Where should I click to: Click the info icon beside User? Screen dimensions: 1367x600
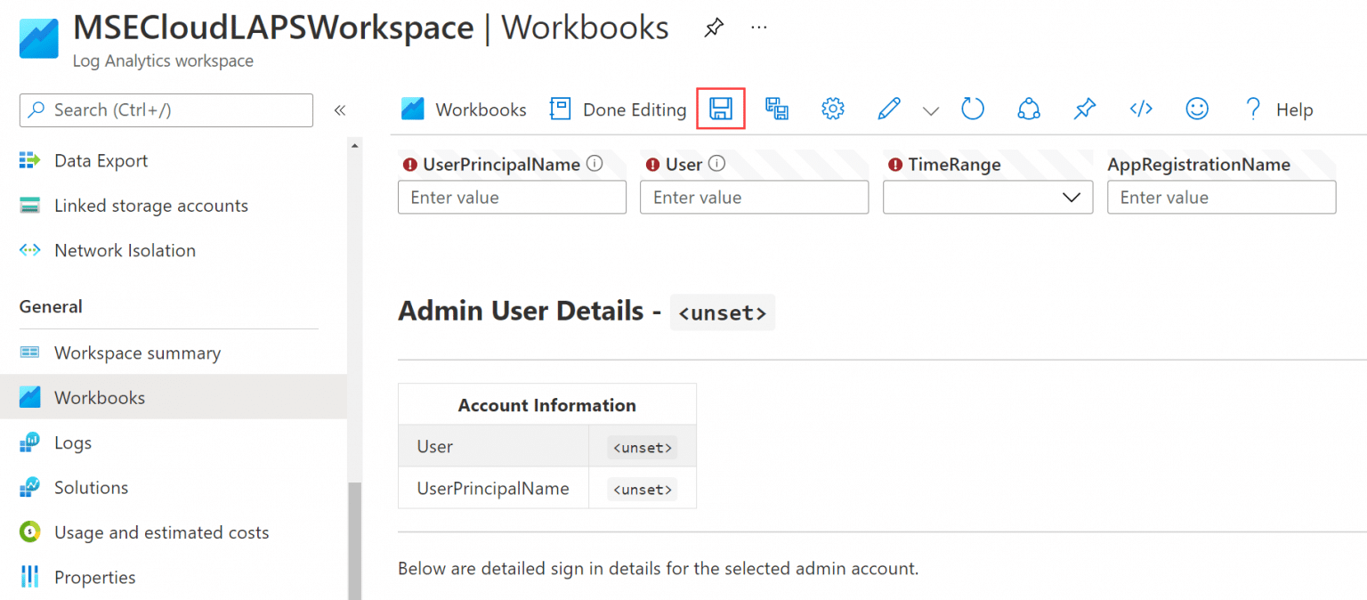(716, 164)
